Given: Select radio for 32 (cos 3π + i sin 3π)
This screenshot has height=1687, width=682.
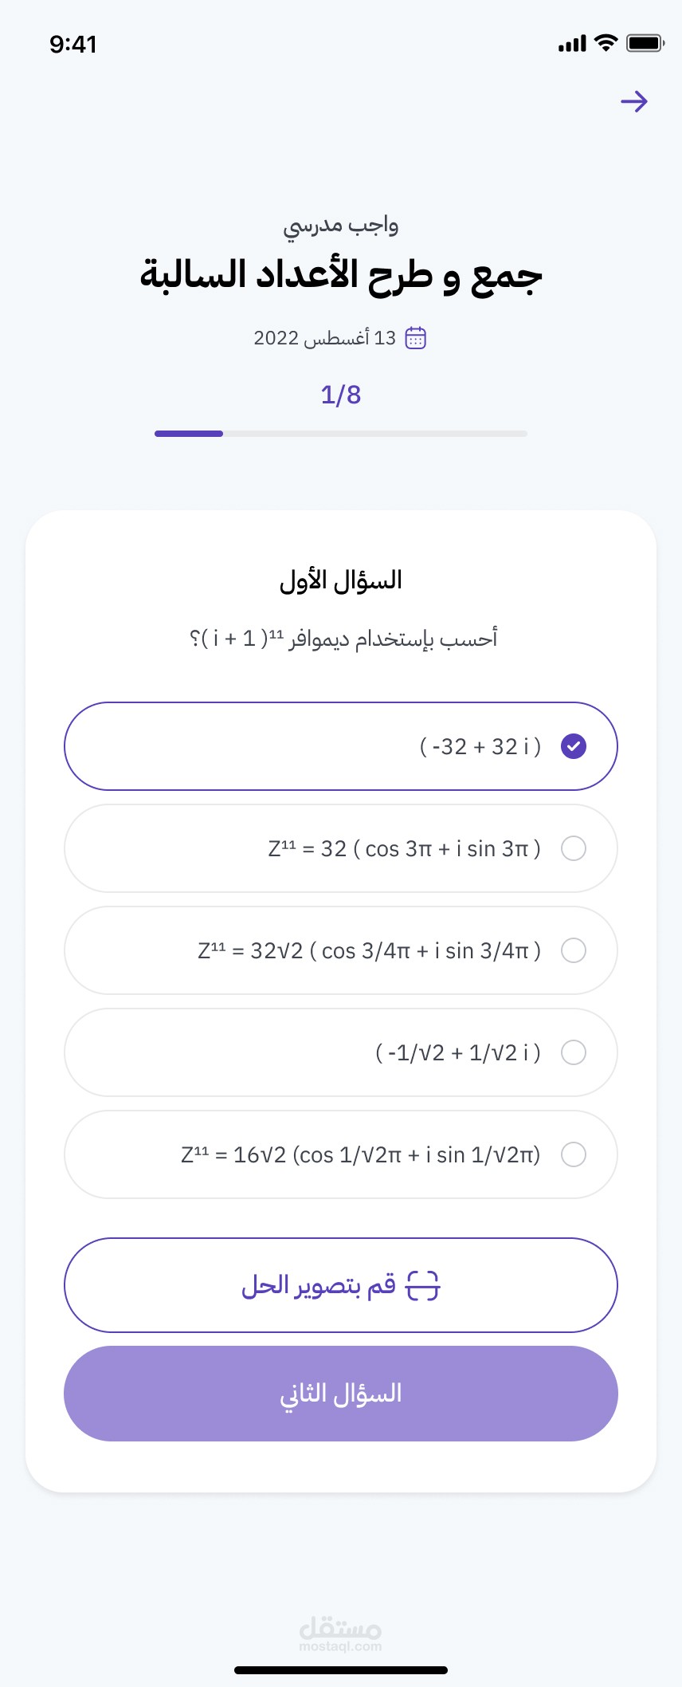Looking at the screenshot, I should coord(574,848).
